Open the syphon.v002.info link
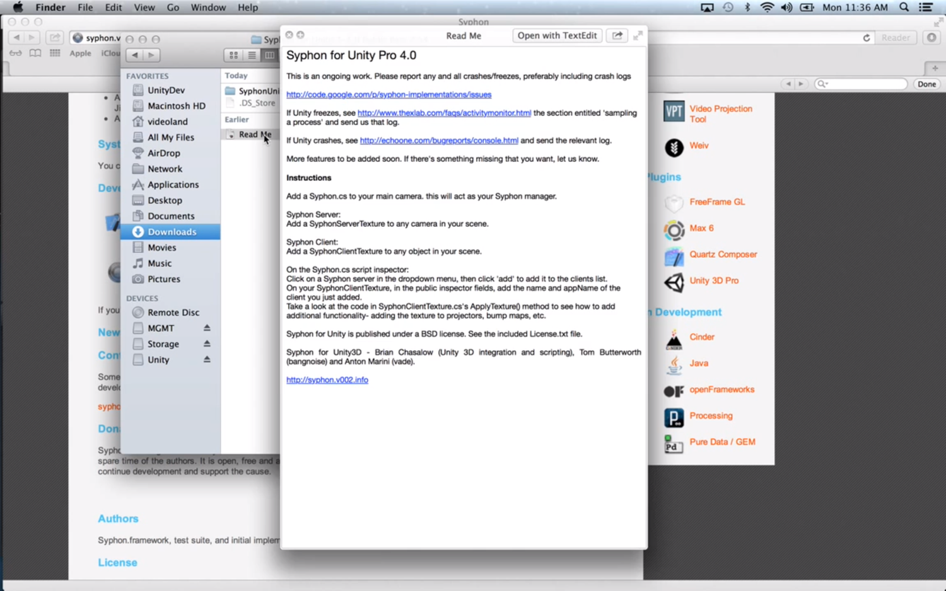Screen dimensions: 946x591 (x=327, y=380)
